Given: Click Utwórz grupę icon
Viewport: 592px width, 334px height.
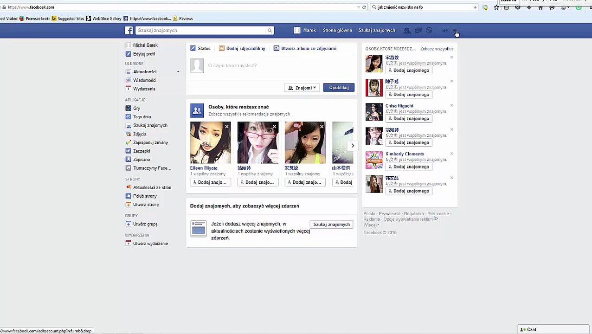Looking at the screenshot, I should tap(129, 224).
